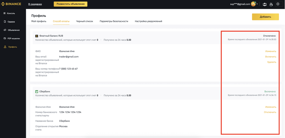Click the Консоль grid icon in sidebar
The height and width of the screenshot is (138, 285).
coord(4,13)
